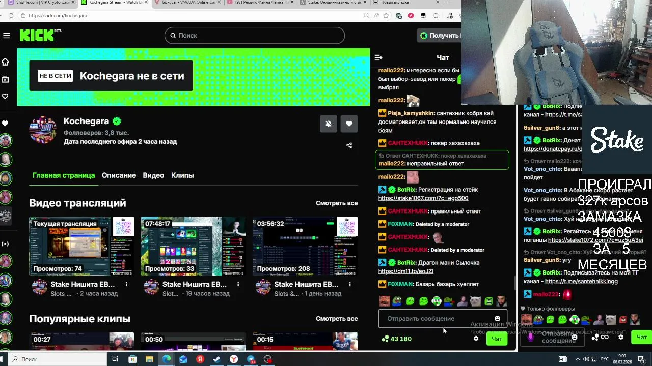Image resolution: width=652 pixels, height=366 pixels.
Task: Switch to the Видео tab
Action: (153, 175)
